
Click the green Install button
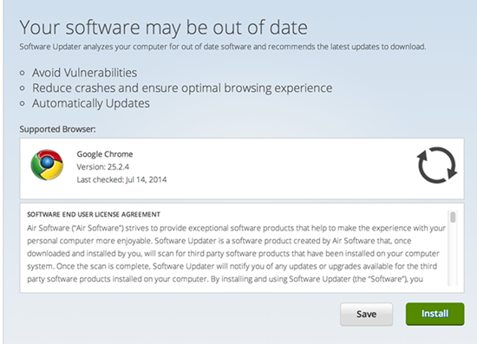tap(435, 314)
